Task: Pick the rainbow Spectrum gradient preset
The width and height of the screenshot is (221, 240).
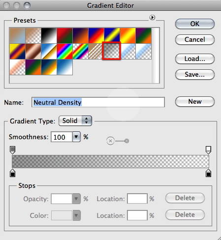Action: click(64, 51)
